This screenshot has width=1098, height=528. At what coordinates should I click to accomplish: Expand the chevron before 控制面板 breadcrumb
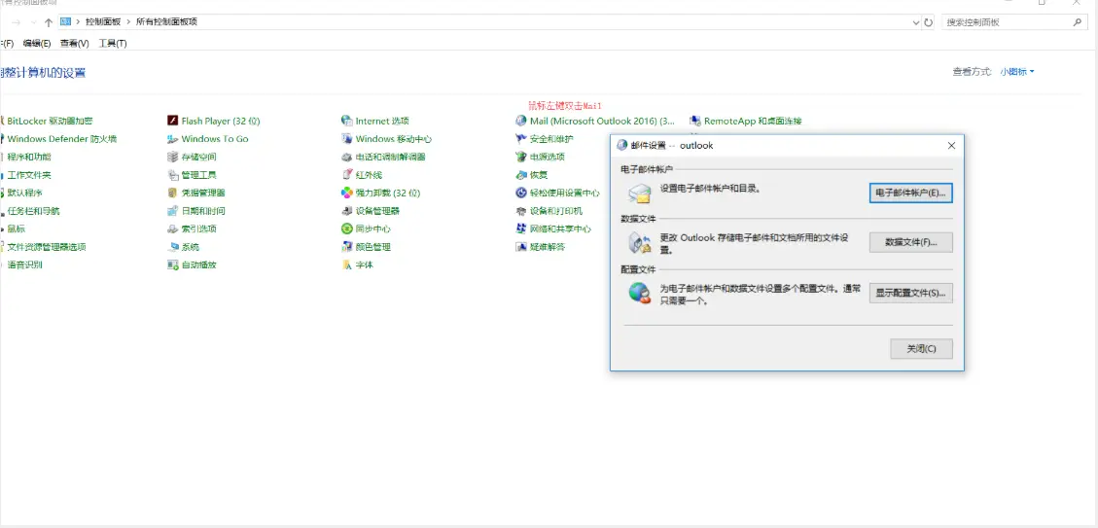pyautogui.click(x=79, y=21)
